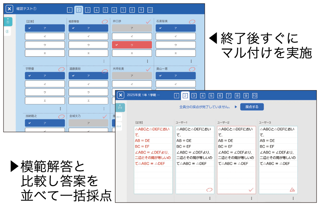Click the red circle mark for 相原琴音
This screenshot has height=206, width=320.
[x=105, y=22]
